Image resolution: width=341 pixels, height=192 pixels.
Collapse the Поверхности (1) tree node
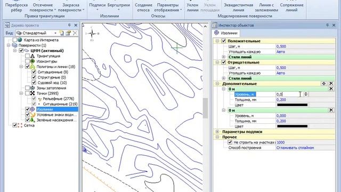point(9,45)
